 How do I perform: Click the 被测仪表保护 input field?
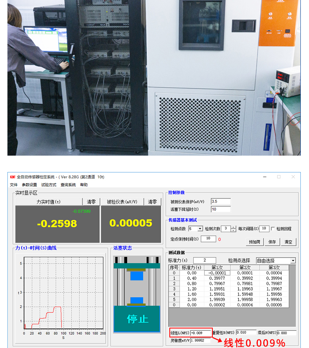(221, 201)
